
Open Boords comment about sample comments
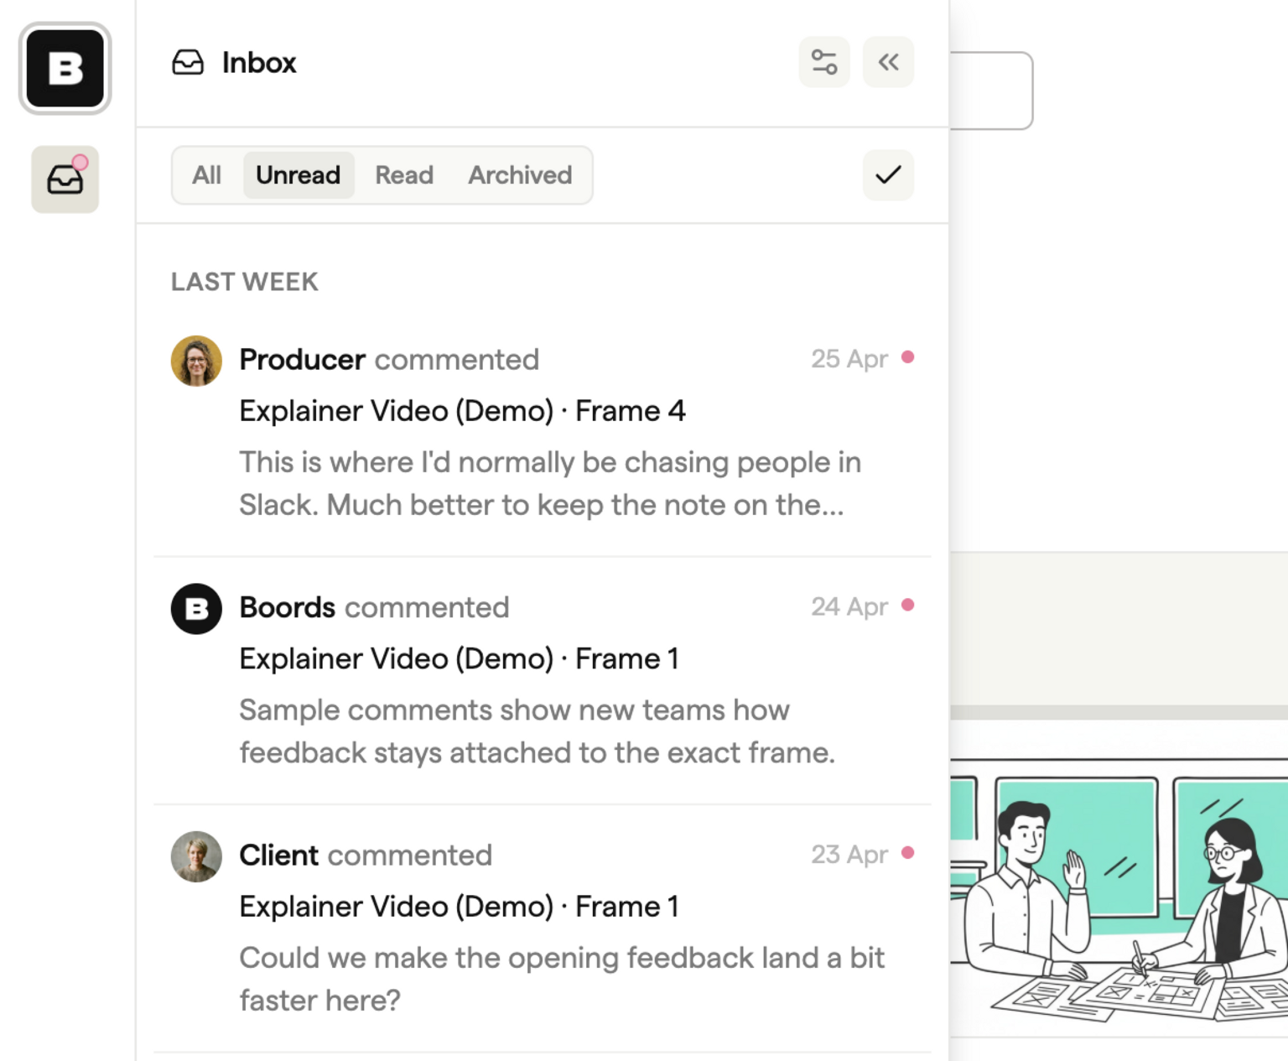coord(537,731)
